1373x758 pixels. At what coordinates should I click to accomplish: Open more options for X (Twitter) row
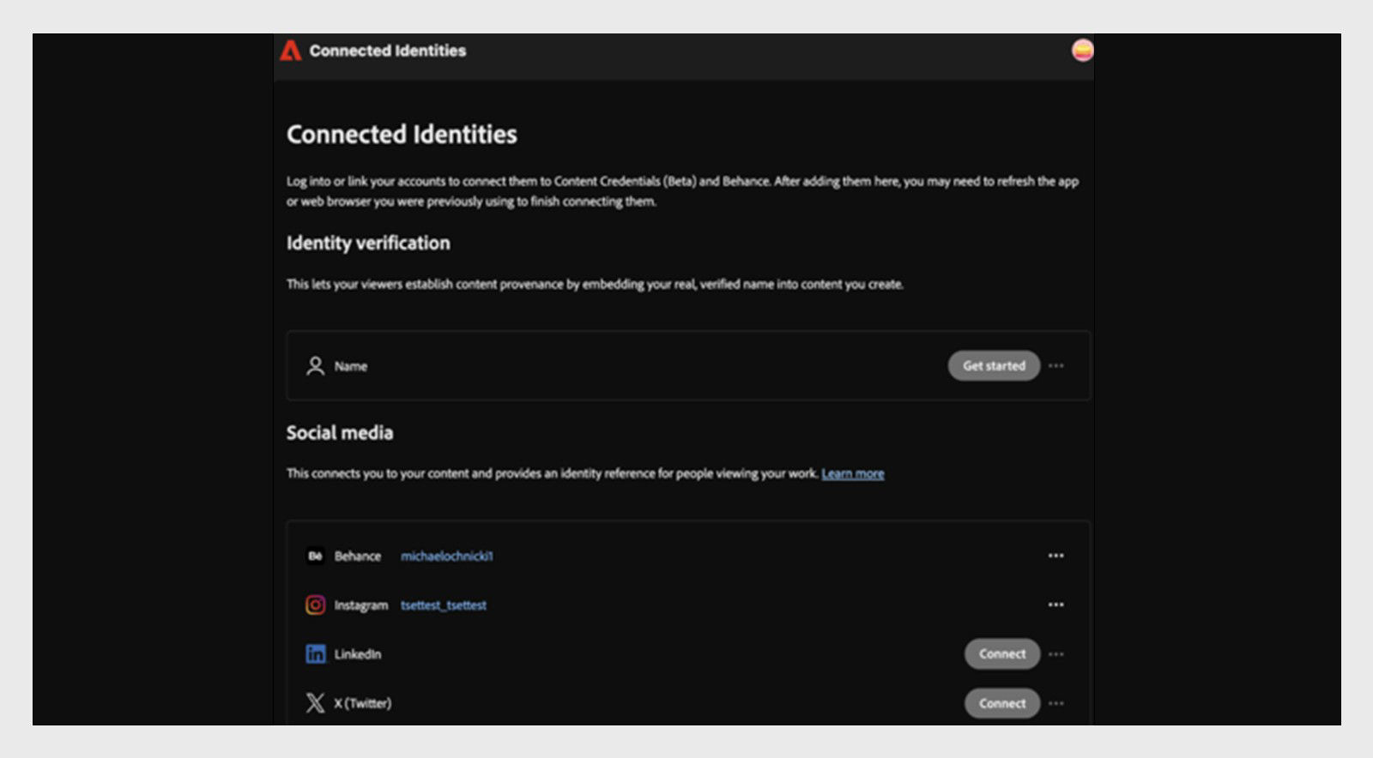[1055, 703]
